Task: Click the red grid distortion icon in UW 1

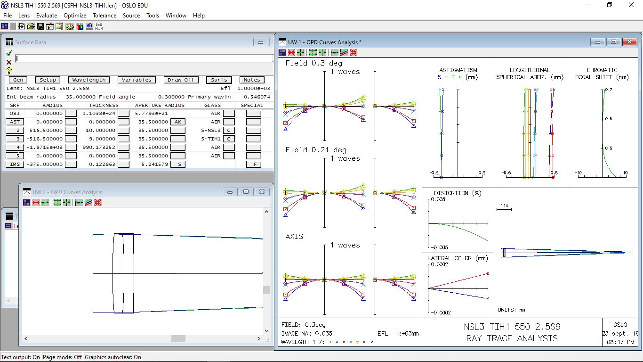Action: point(354,53)
